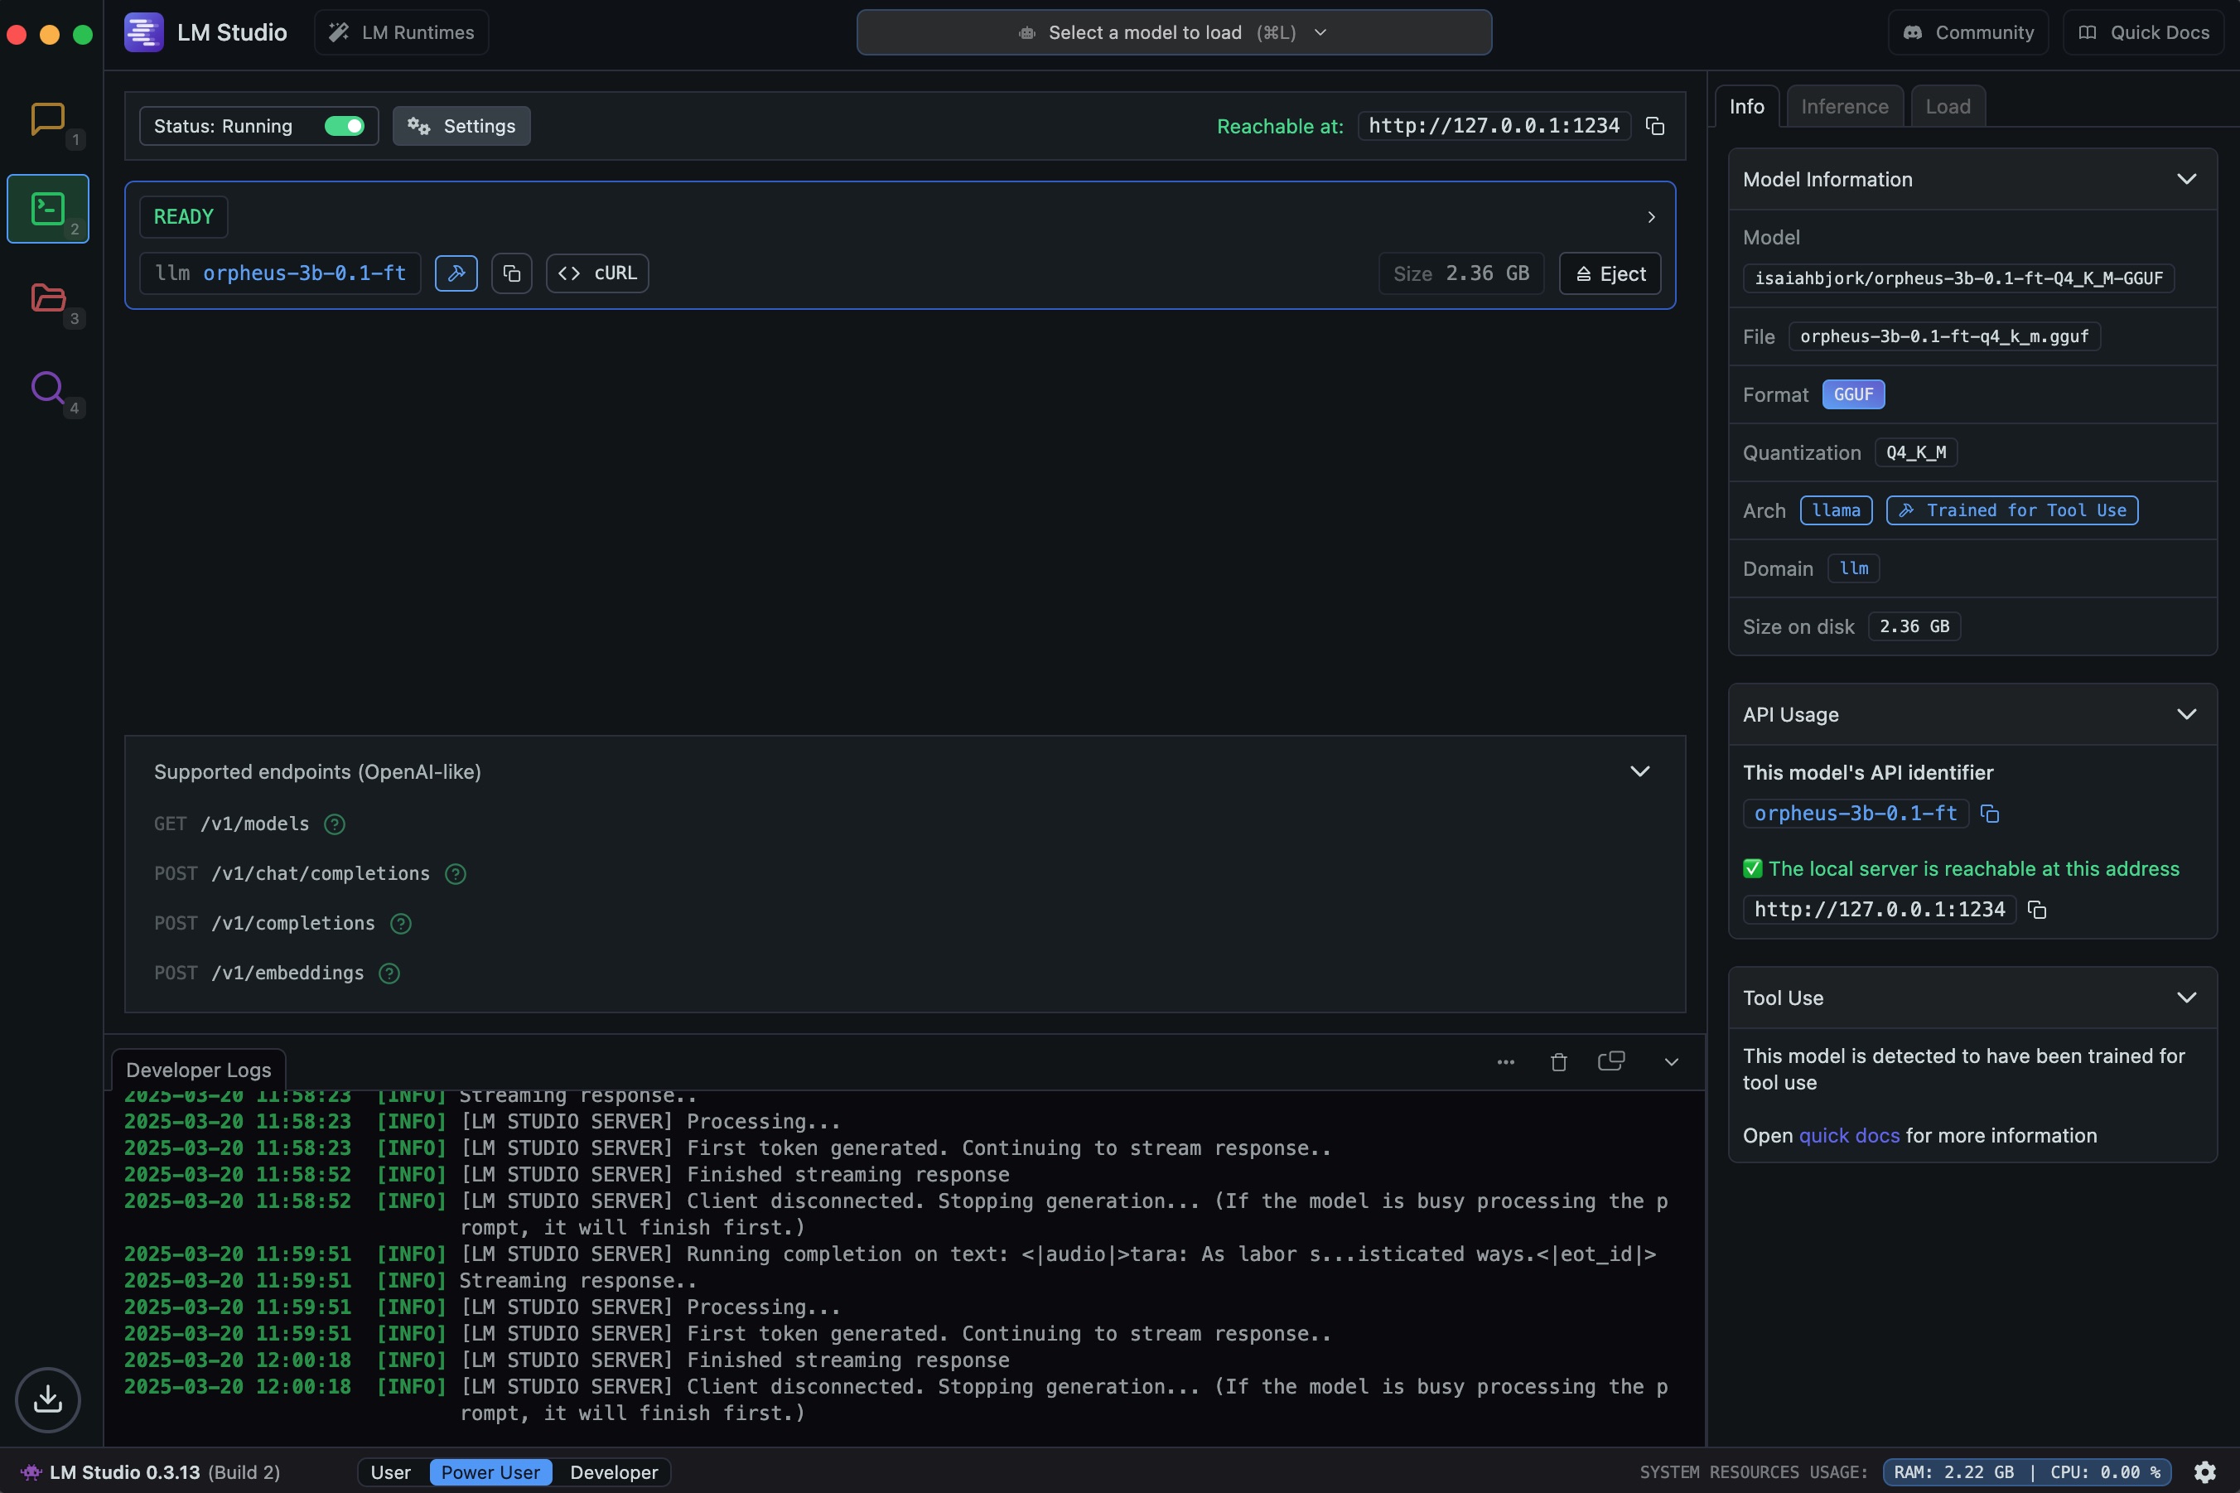Select the Developer Logs tab
2240x1493 pixels.
click(x=198, y=1070)
